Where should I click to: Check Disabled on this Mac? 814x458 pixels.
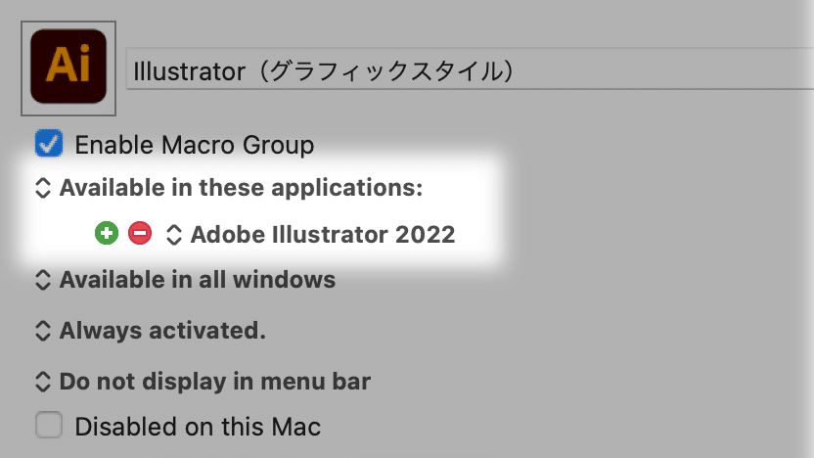coord(49,426)
